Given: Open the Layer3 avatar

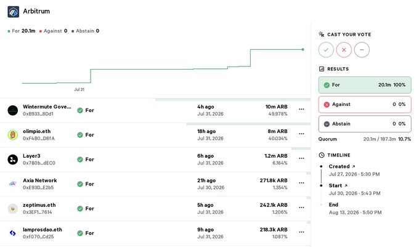Looking at the screenshot, I should [x=12, y=160].
